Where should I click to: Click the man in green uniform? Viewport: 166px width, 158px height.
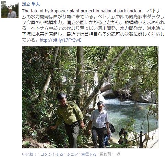click(69, 119)
